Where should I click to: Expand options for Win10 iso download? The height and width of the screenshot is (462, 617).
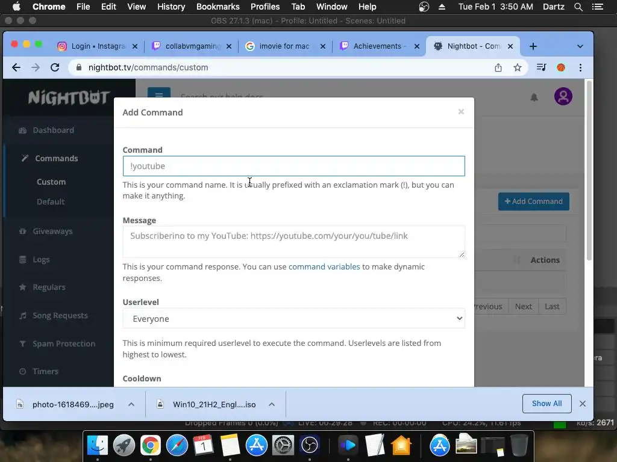click(x=272, y=404)
